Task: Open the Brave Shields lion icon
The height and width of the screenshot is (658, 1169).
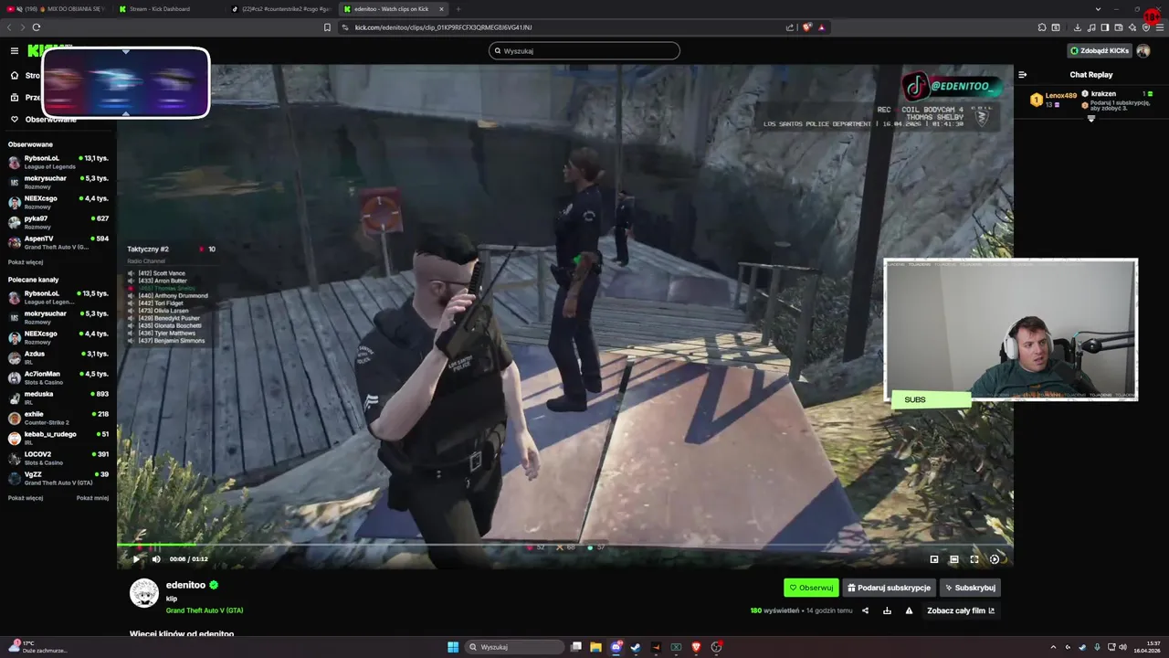Action: click(x=807, y=27)
